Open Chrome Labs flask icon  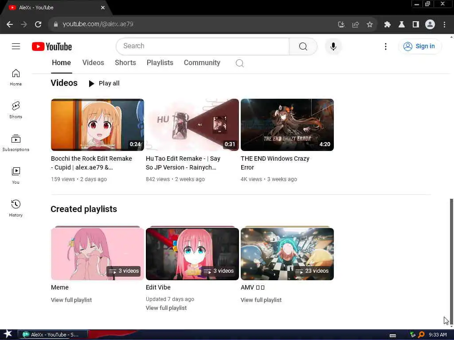click(401, 25)
